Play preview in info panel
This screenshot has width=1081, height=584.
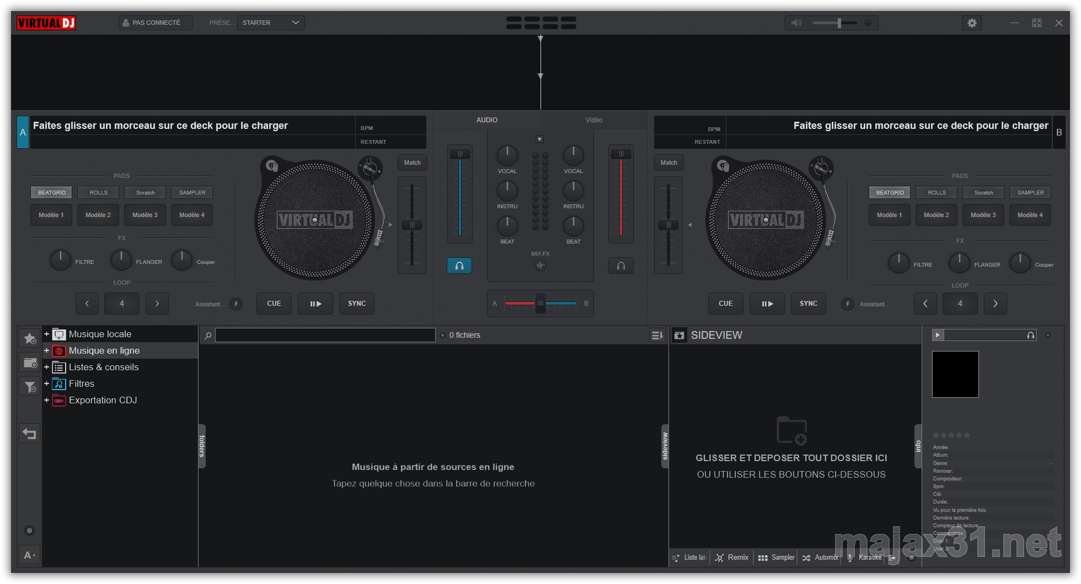(x=938, y=335)
